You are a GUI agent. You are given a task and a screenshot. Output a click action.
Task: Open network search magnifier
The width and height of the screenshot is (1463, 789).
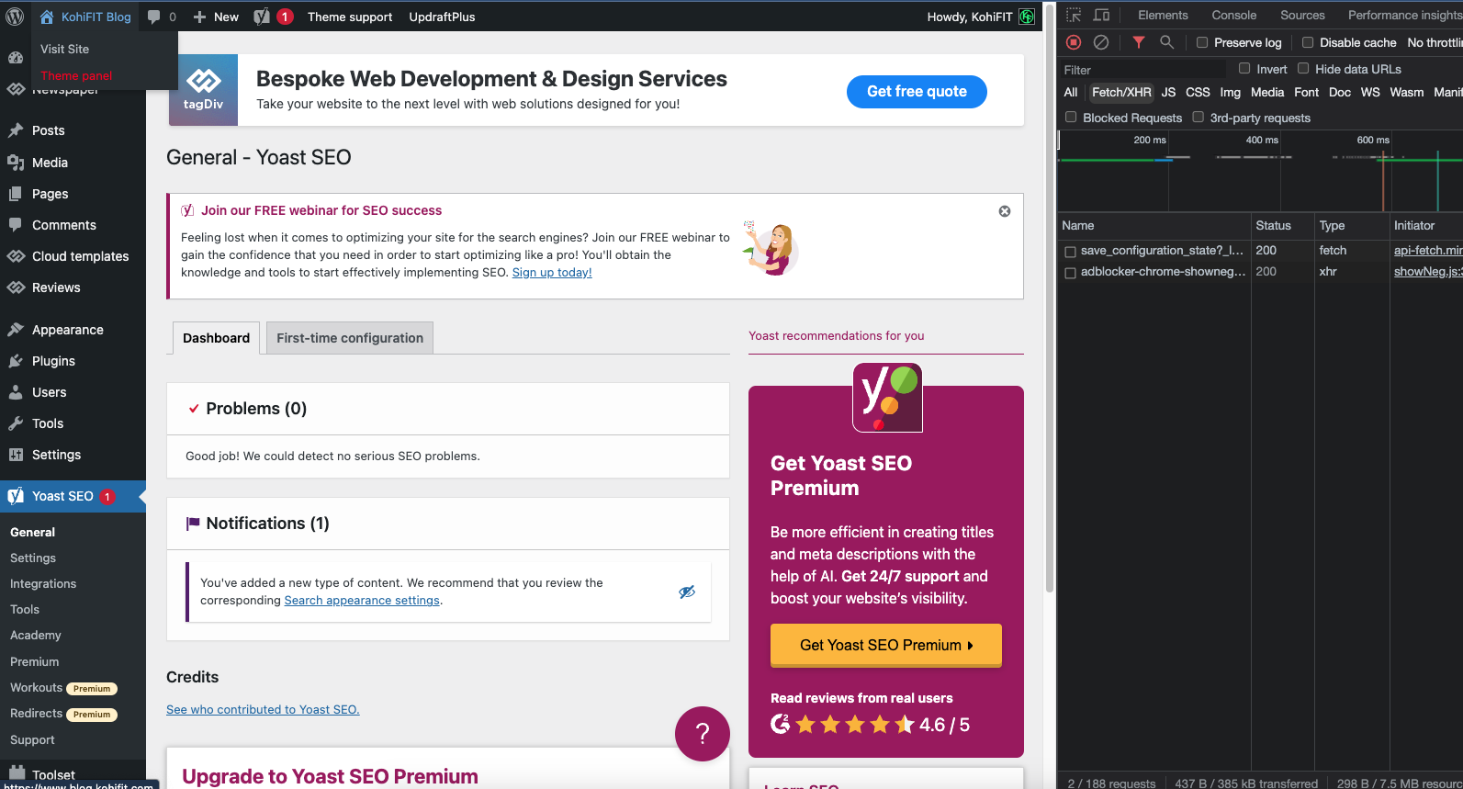pos(1166,42)
